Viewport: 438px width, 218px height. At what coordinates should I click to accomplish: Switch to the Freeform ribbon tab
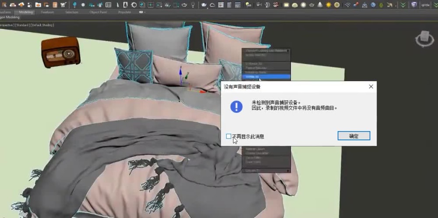click(x=47, y=12)
